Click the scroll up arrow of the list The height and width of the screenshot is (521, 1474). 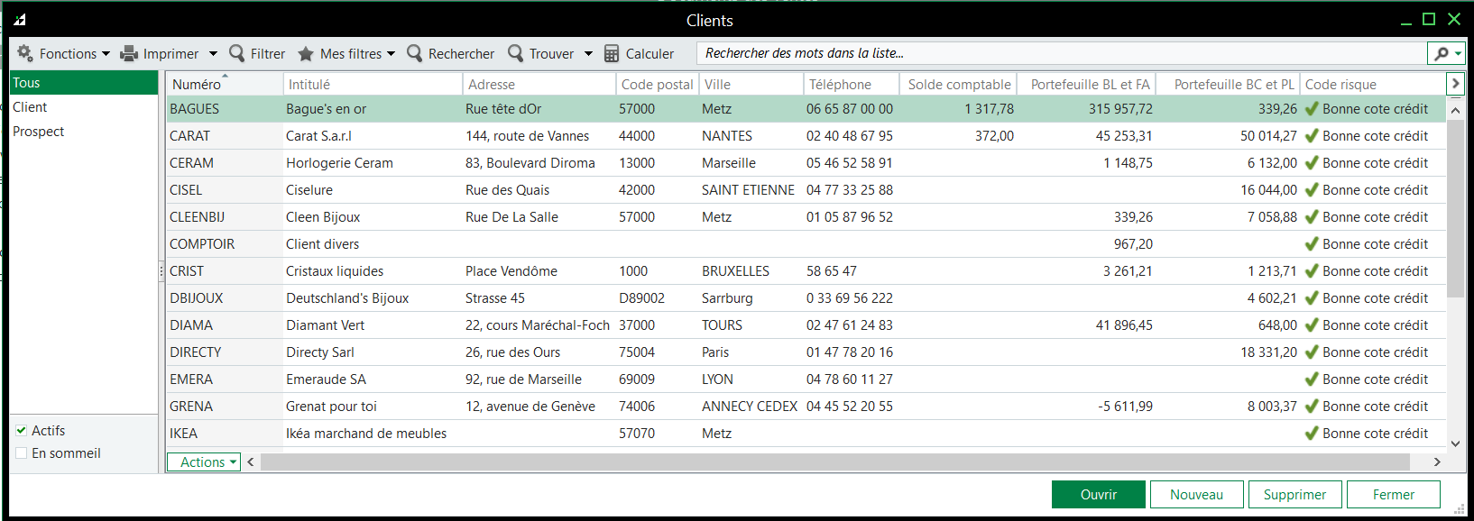(1455, 110)
